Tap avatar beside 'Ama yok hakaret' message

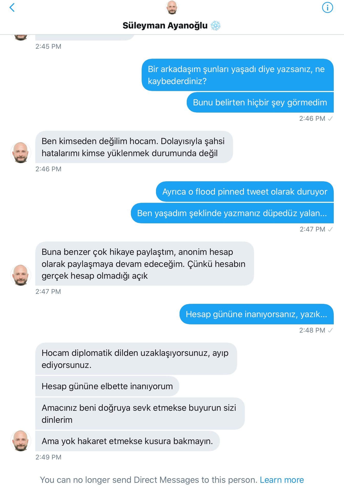[x=21, y=440]
